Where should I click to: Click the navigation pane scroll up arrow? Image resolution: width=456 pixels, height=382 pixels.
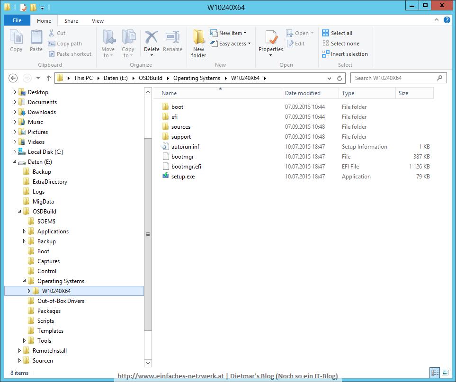click(148, 92)
